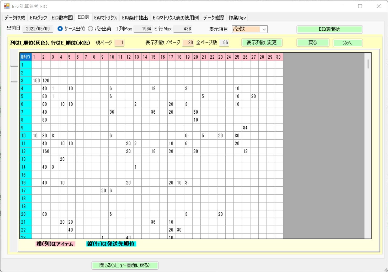
Task: Click the 出荷日 date field
Action: (38, 29)
